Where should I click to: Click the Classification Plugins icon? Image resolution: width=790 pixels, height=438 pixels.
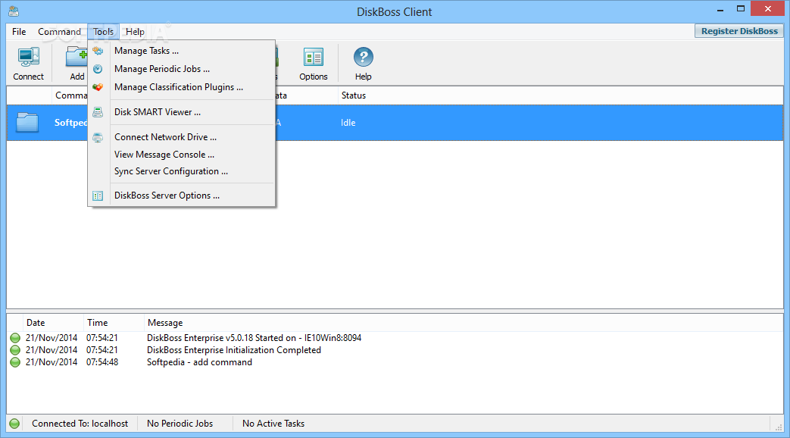point(98,87)
